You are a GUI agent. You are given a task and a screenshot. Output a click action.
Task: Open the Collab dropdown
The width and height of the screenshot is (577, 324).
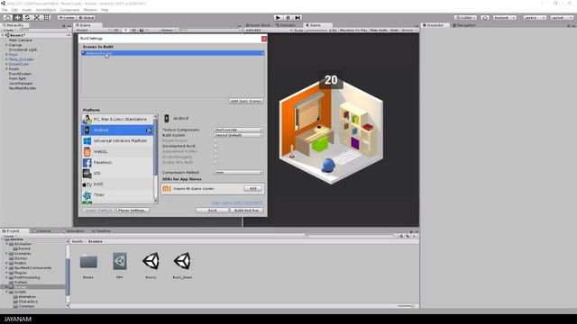[x=465, y=18]
